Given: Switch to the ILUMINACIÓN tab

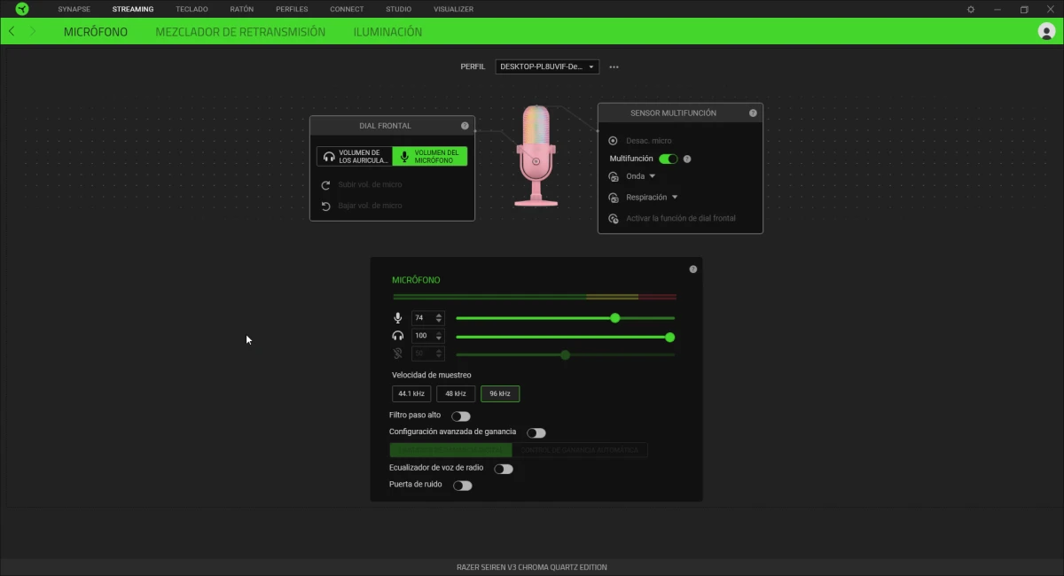Looking at the screenshot, I should 388,31.
